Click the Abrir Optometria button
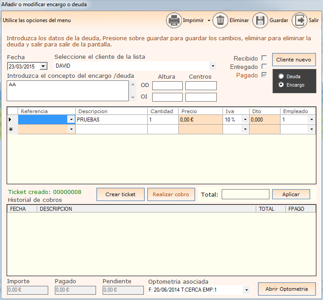Screen dimensions: 323x300 (287, 289)
